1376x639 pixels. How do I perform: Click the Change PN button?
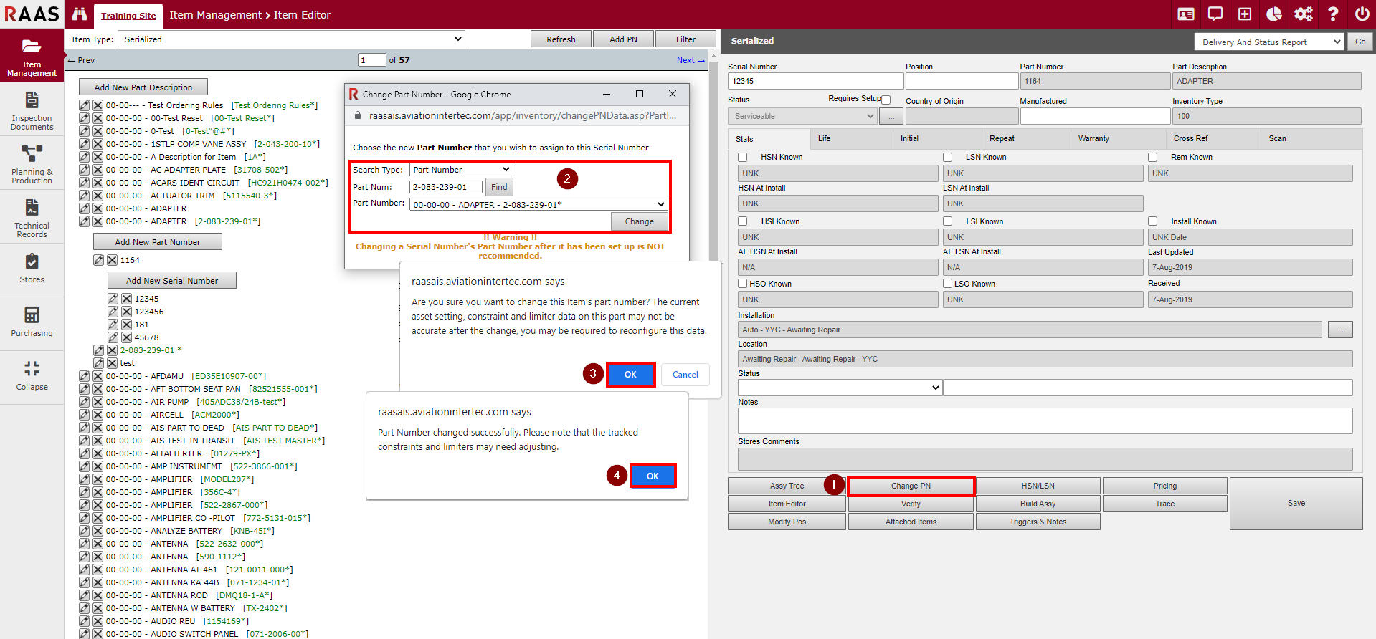point(911,486)
